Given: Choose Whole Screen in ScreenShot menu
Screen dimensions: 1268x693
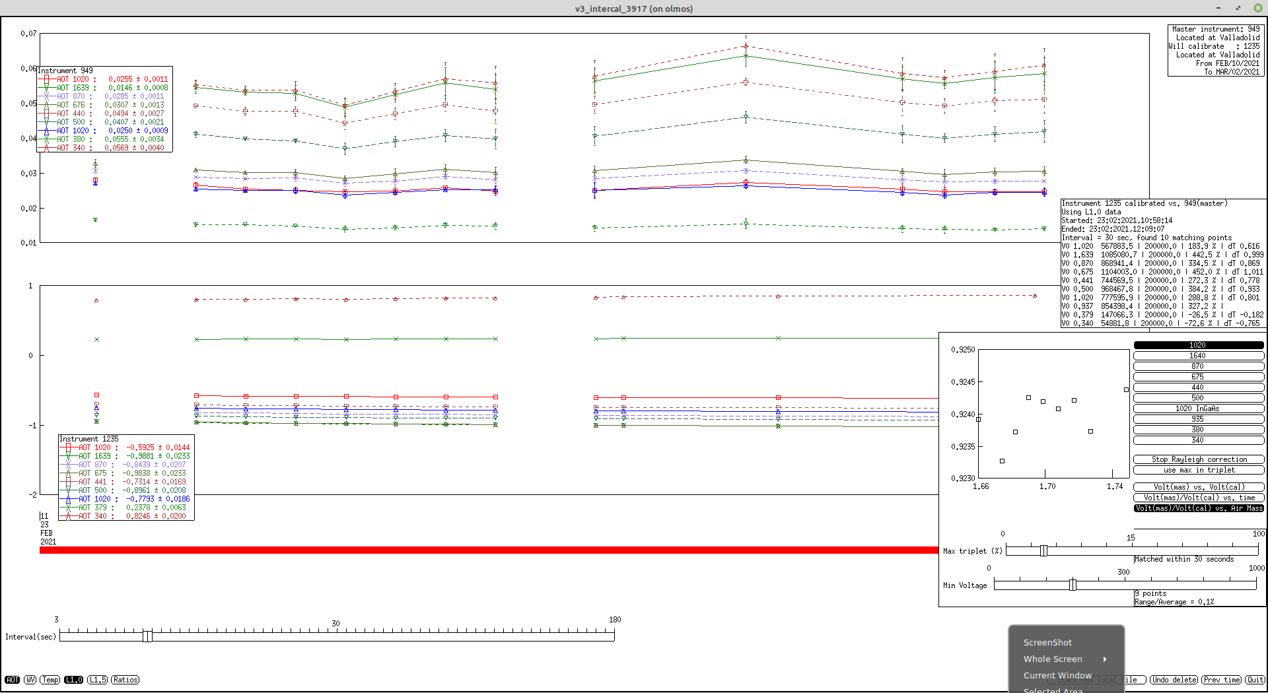Looking at the screenshot, I should [1053, 659].
